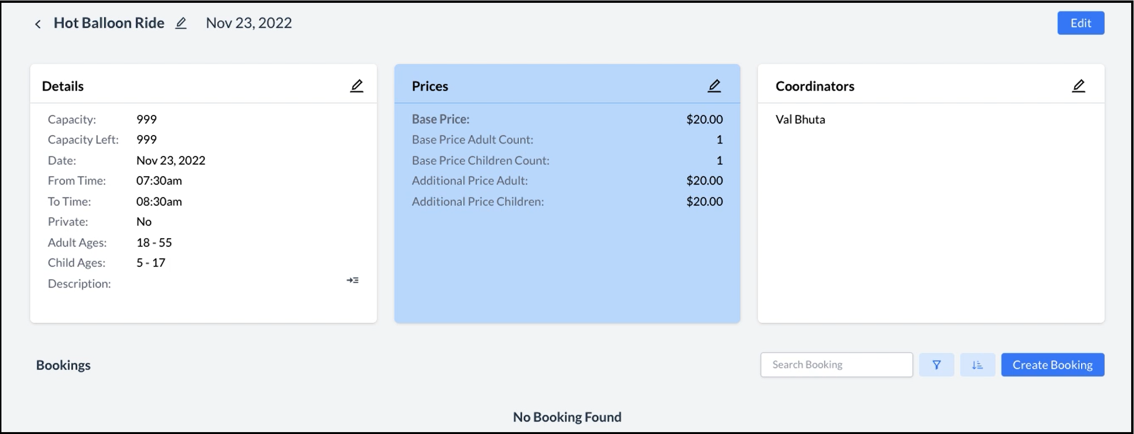The width and height of the screenshot is (1134, 434).
Task: Expand the Description field expander icon
Action: pyautogui.click(x=353, y=280)
